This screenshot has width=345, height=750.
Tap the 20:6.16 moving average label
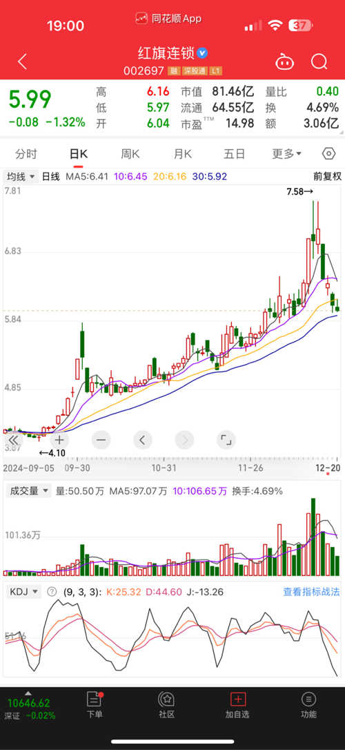[170, 177]
